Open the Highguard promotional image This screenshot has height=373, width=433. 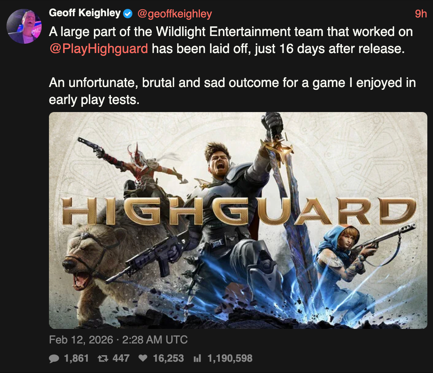(x=238, y=220)
